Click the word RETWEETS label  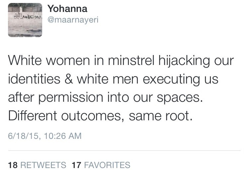pos(43,165)
